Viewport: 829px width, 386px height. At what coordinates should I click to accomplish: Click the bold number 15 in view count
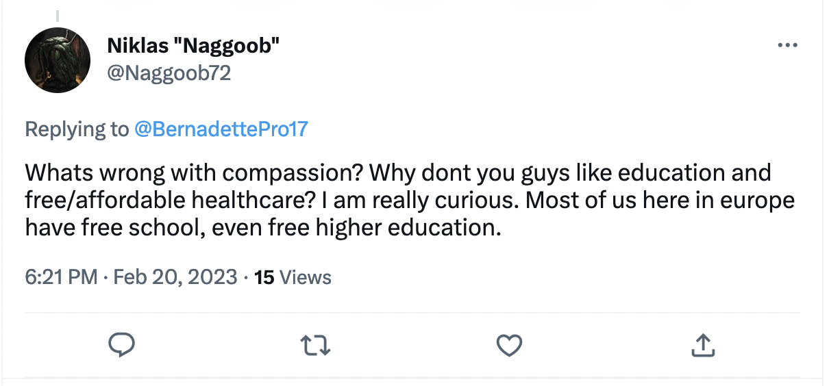pyautogui.click(x=264, y=277)
